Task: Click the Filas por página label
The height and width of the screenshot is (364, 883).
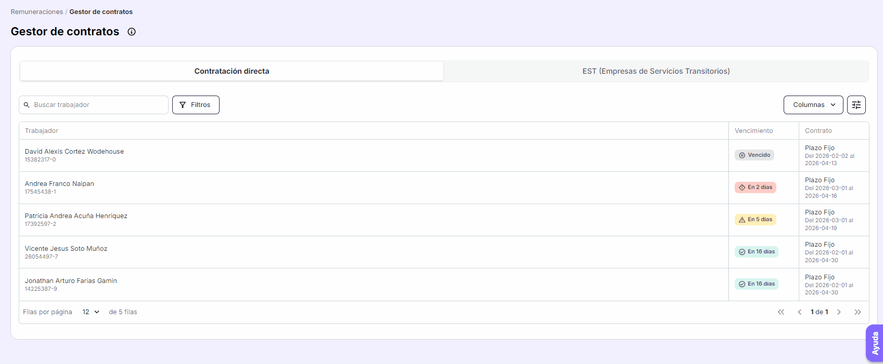Action: click(47, 312)
